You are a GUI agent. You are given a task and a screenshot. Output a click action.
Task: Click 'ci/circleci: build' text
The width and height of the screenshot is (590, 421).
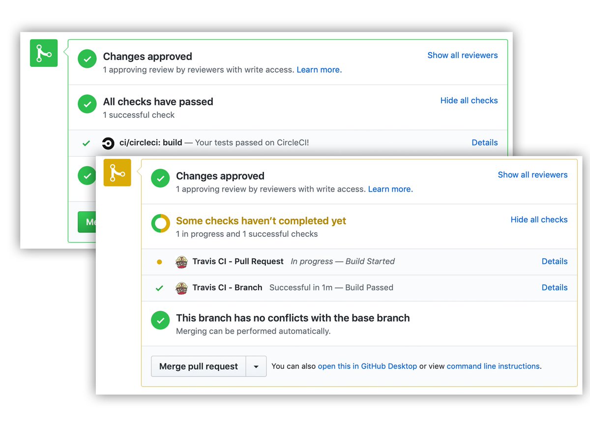click(x=151, y=142)
